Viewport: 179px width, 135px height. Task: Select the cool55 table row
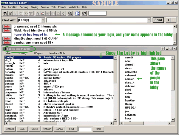click(x=59, y=78)
